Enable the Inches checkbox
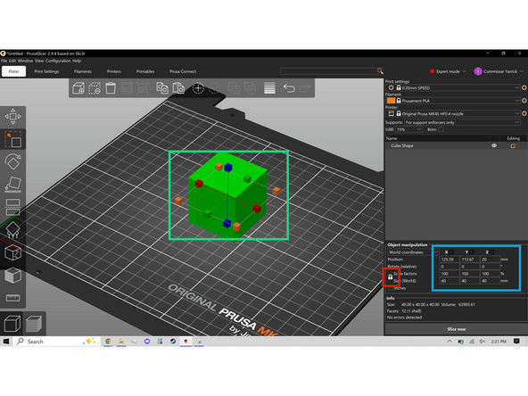Viewport: 528px width, 396px height. click(391, 288)
